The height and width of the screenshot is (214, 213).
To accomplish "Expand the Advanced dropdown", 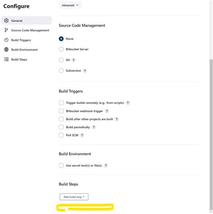I will pyautogui.click(x=70, y=5).
